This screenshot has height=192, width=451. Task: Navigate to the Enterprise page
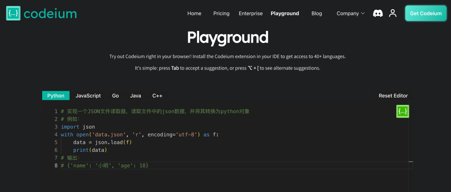251,13
